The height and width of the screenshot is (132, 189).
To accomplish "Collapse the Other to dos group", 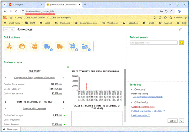I will [131, 102].
